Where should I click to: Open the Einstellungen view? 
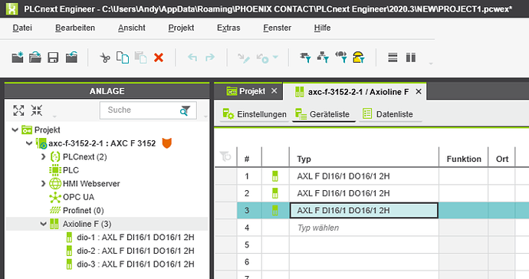[255, 114]
